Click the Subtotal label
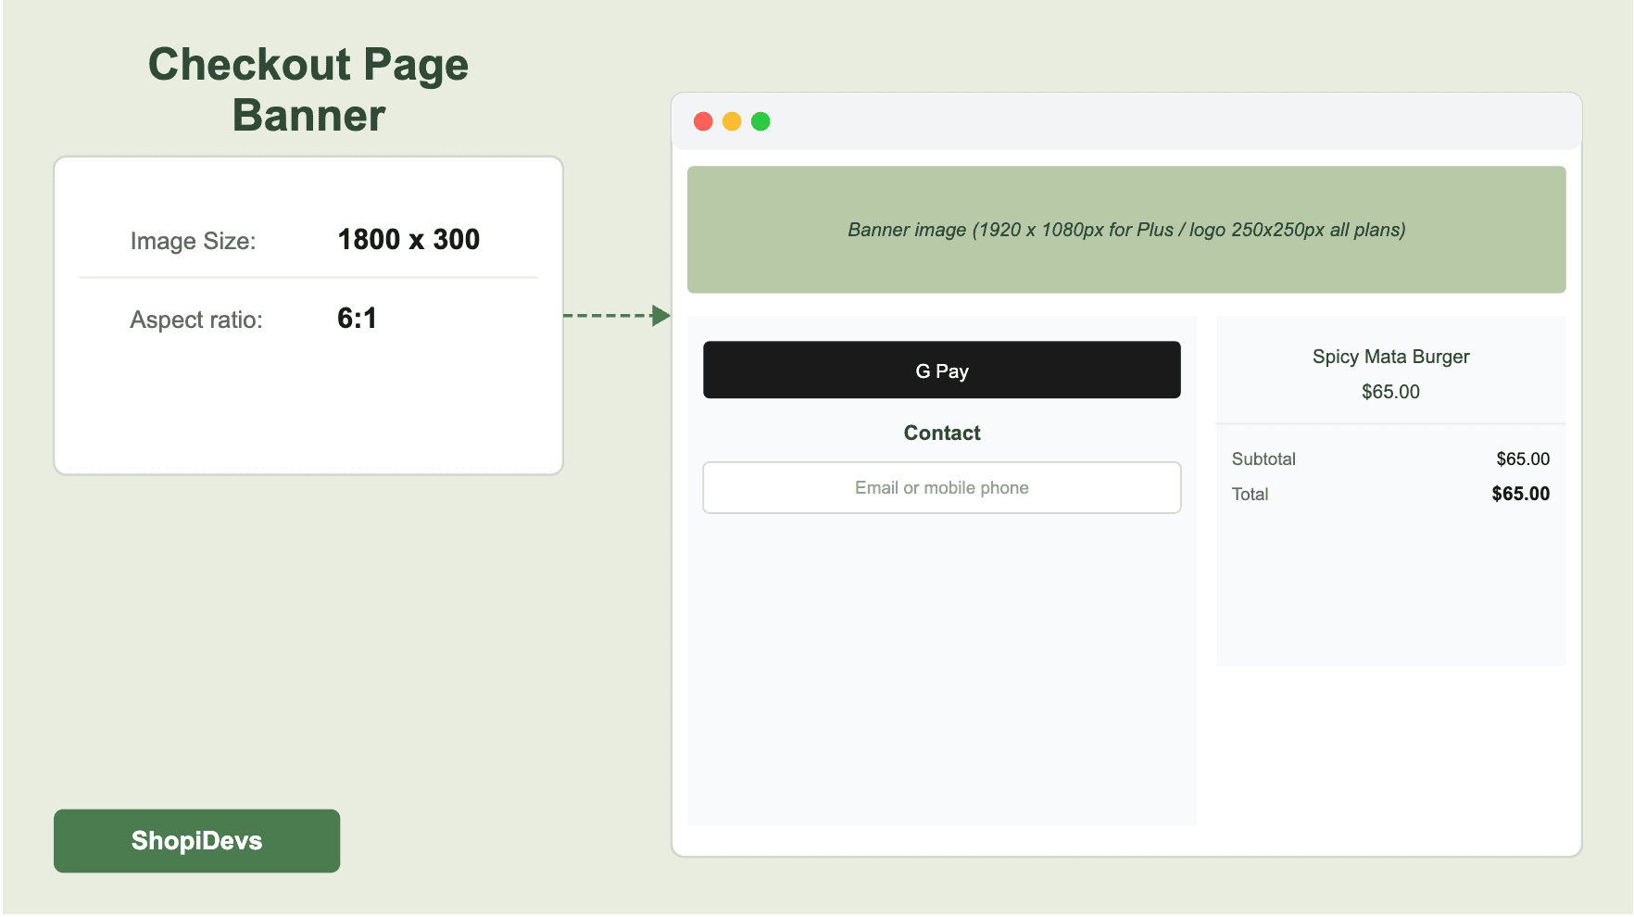Viewport: 1634px width, 917px height. point(1263,458)
